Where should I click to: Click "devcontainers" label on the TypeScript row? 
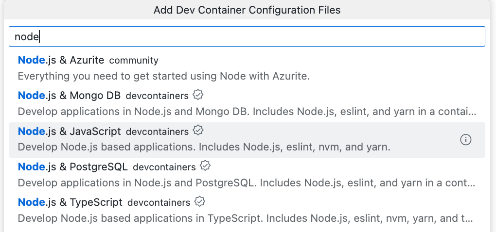coord(159,203)
